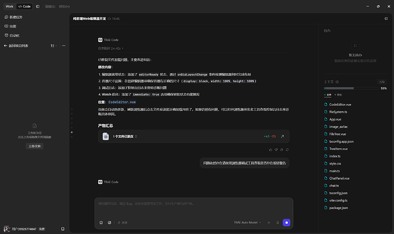Screen dimensions: 394x234
Task: Copy the response with the copy icon
Action: point(282,150)
